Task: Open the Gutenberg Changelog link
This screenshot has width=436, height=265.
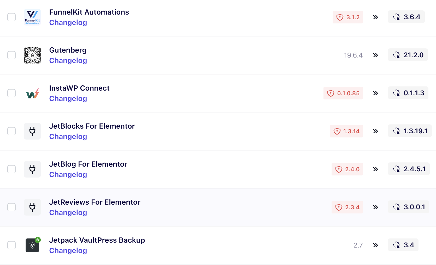Action: [68, 61]
